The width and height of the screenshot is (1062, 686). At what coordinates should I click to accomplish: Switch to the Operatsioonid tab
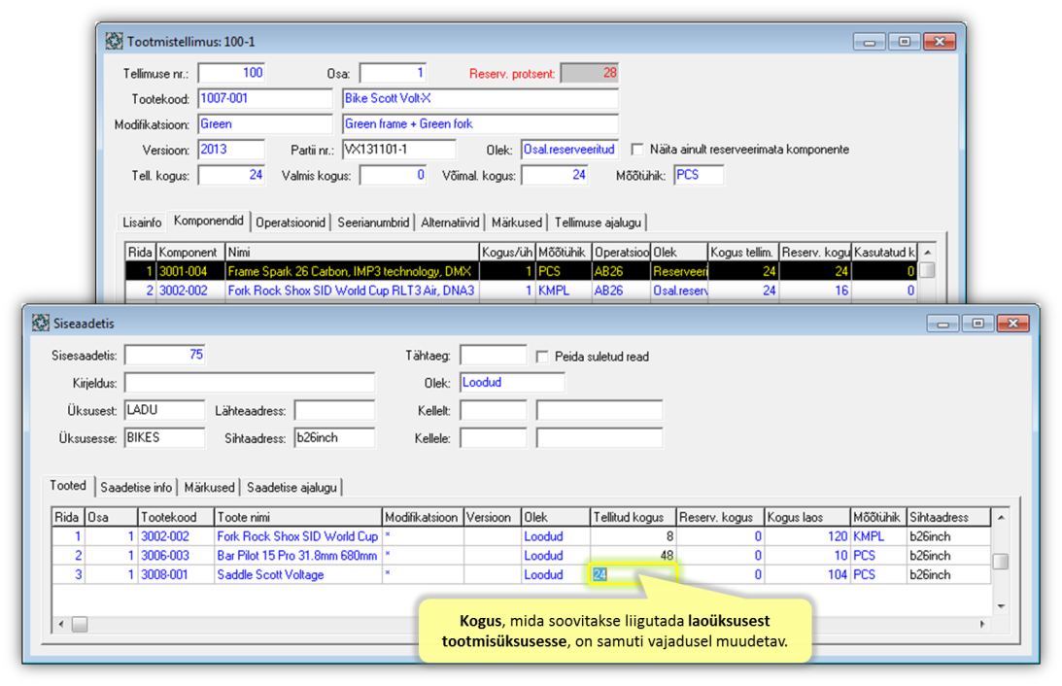tap(290, 223)
